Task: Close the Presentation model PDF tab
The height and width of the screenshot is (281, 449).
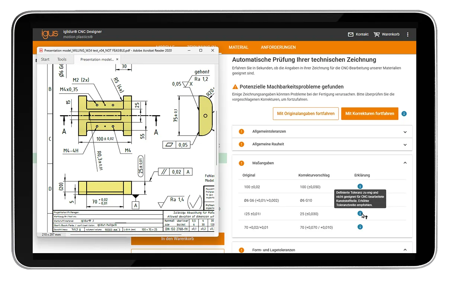Action: 117,59
